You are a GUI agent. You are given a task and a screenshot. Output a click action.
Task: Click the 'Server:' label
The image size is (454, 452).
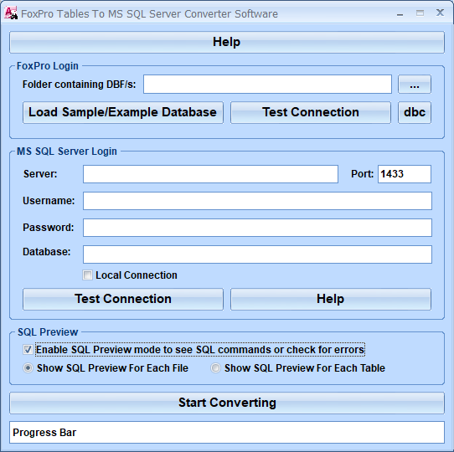(x=40, y=174)
